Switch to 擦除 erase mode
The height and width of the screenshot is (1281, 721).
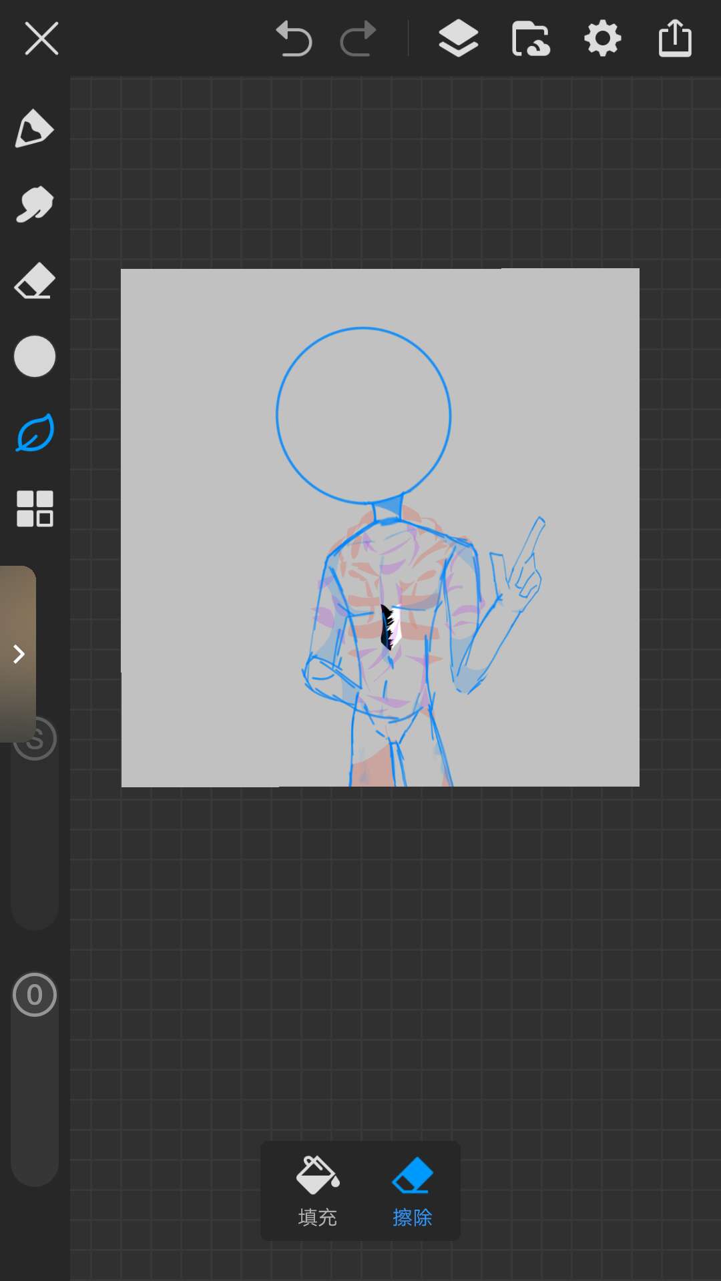412,1192
